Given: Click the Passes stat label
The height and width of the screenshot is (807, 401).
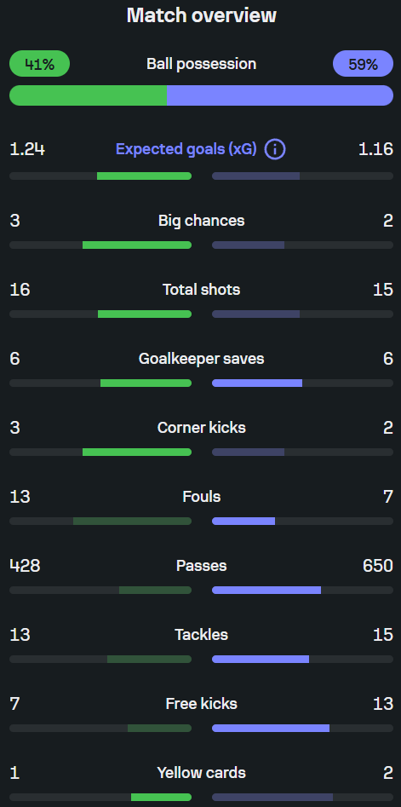Looking at the screenshot, I should coord(202,566).
